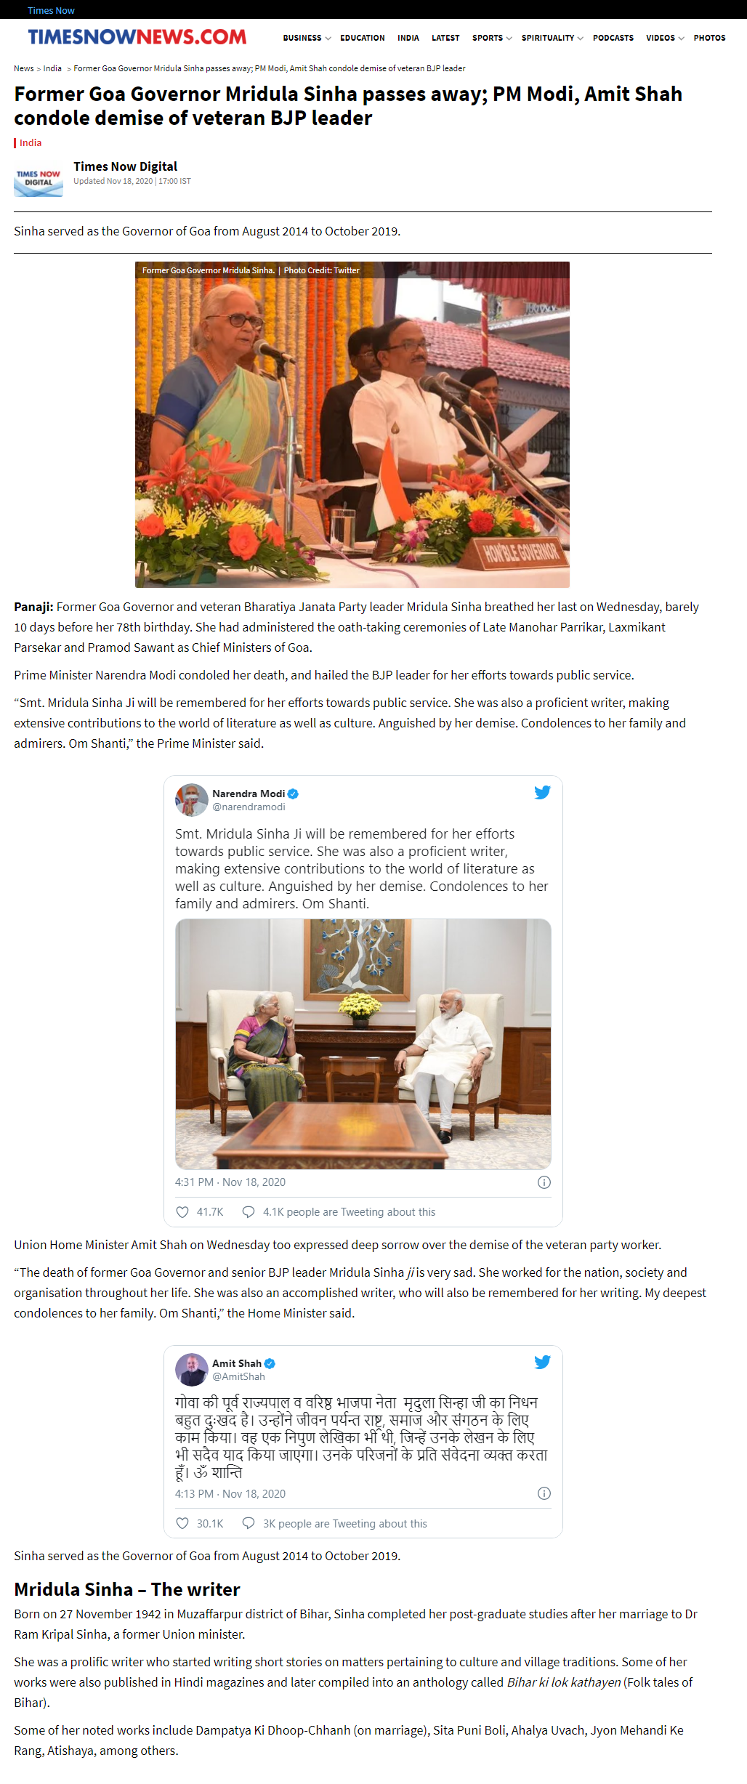Expand the Videos menu dropdown
This screenshot has height=1784, width=747.
(x=681, y=38)
